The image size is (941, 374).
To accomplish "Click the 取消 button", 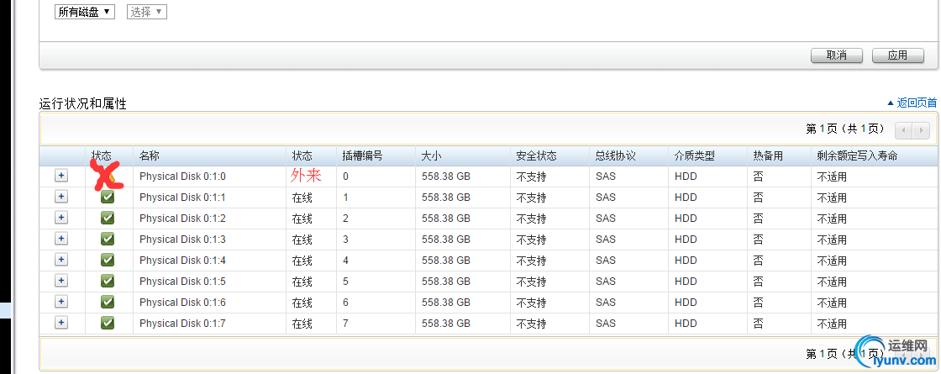I will click(837, 55).
